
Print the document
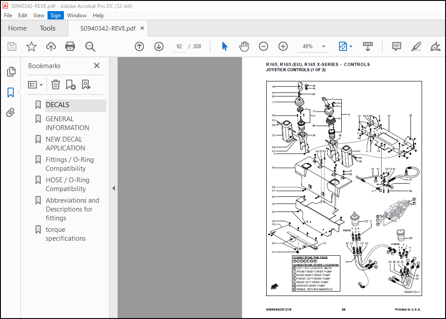point(70,46)
